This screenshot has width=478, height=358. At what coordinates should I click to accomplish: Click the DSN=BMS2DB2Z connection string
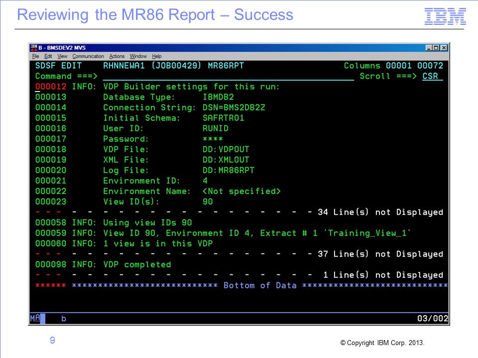click(x=234, y=107)
